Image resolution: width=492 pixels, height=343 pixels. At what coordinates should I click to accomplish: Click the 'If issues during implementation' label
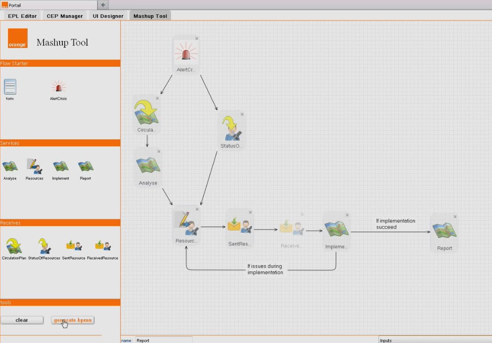[265, 269]
